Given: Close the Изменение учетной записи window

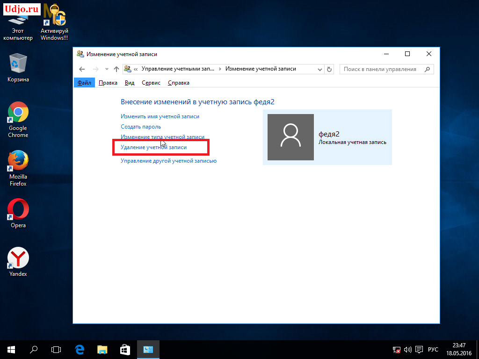Looking at the screenshot, I should [x=428, y=54].
